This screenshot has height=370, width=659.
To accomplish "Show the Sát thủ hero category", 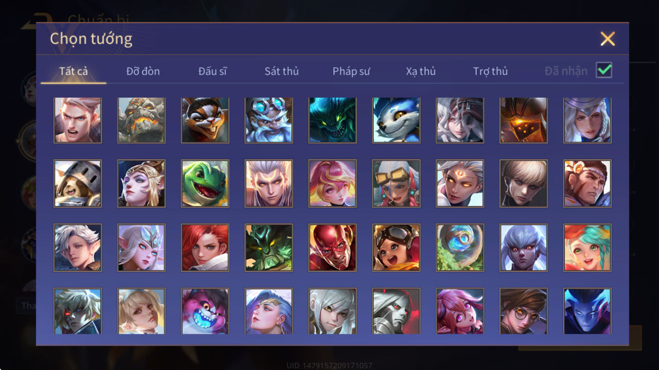I will [x=282, y=71].
